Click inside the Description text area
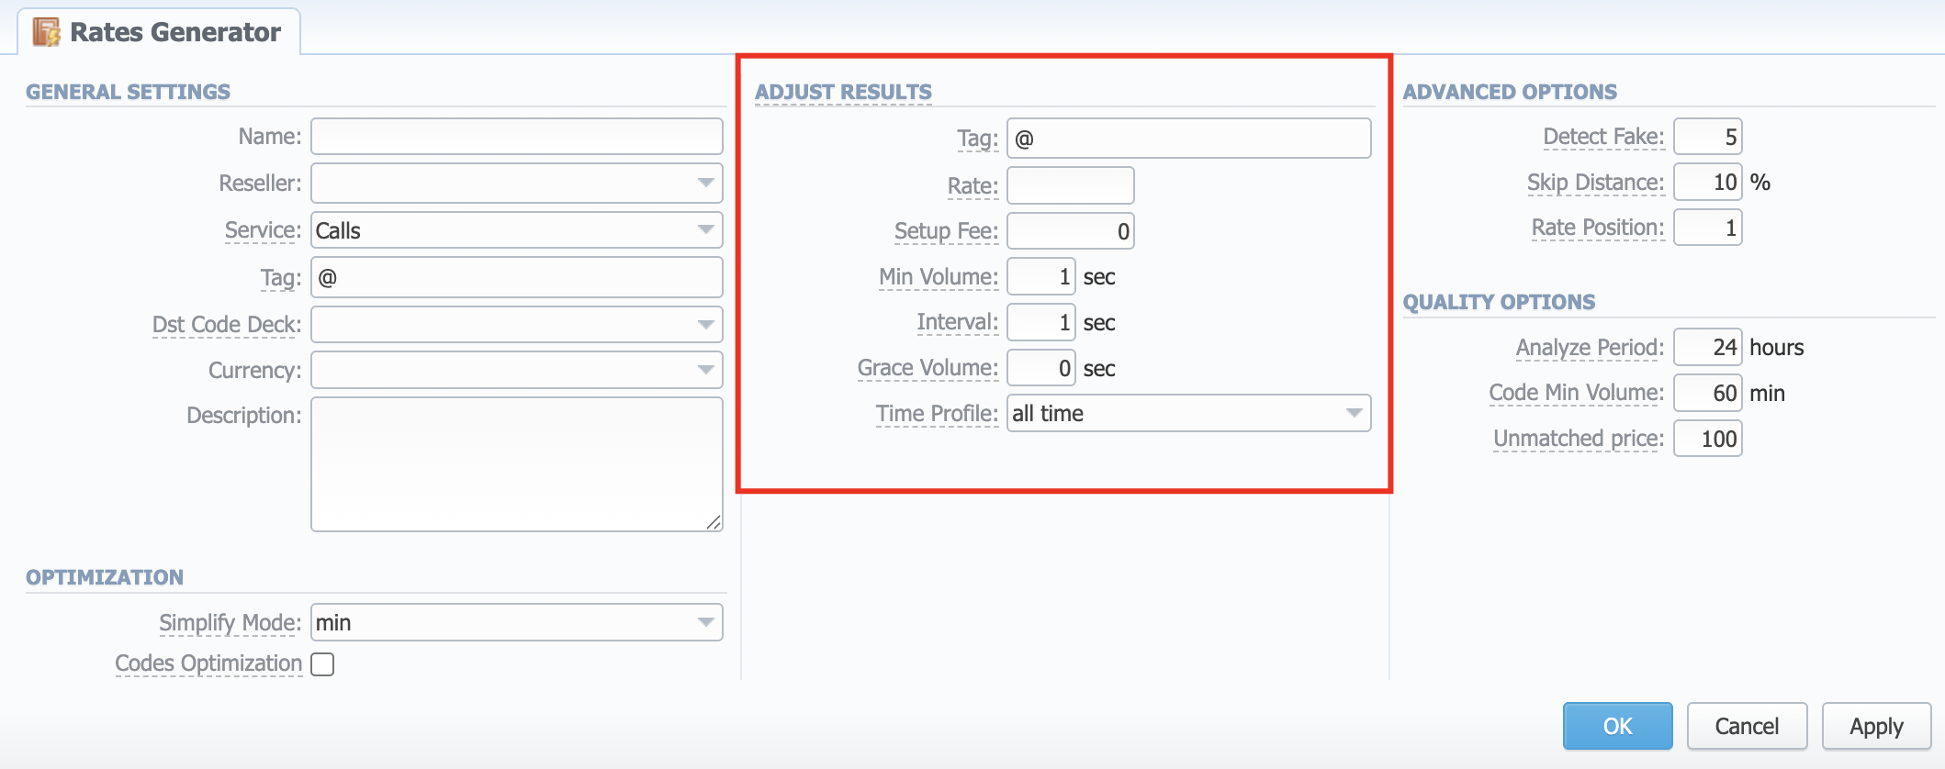This screenshot has height=769, width=1945. click(x=517, y=464)
